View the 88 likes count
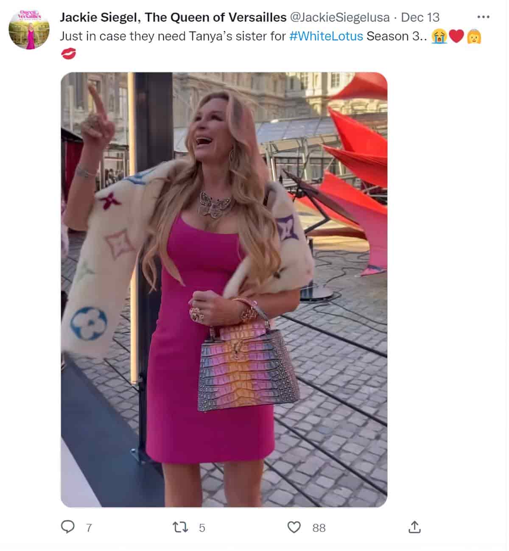The width and height of the screenshot is (509, 551). [x=319, y=528]
